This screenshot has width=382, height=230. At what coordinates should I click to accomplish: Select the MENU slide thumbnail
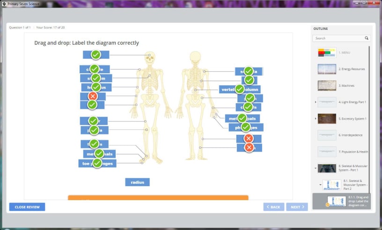pos(327,53)
